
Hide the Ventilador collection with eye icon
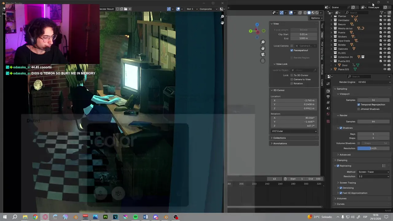(385, 20)
